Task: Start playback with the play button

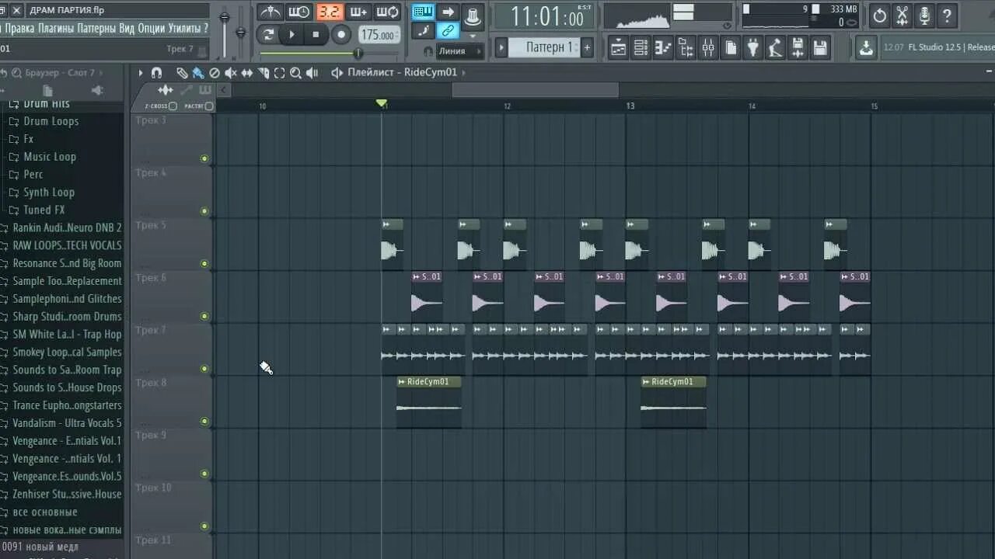Action: (x=292, y=34)
